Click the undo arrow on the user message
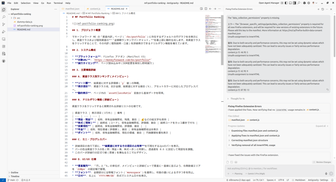336x182 pixels. 327,90
